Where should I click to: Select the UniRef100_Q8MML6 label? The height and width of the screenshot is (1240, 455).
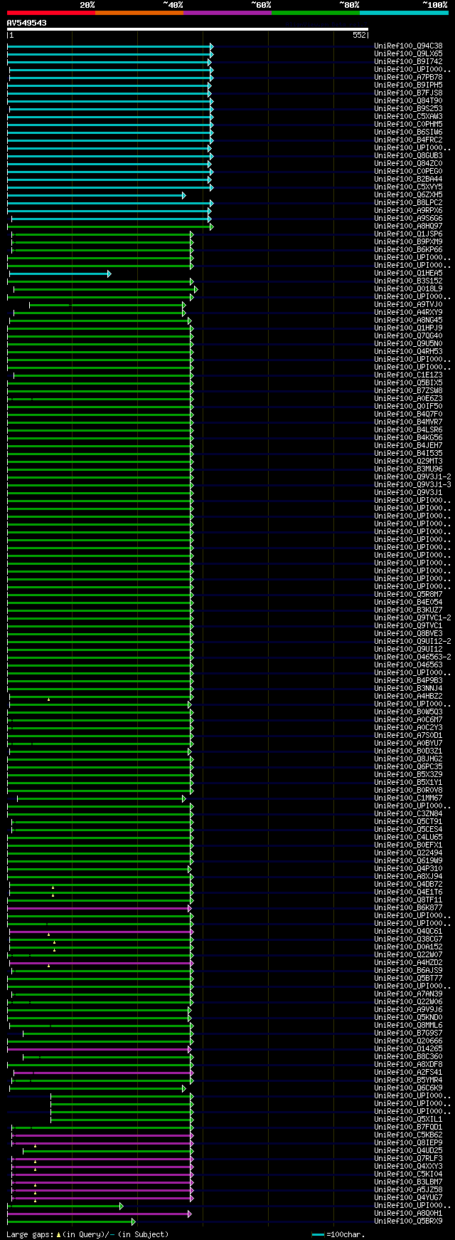click(408, 1026)
